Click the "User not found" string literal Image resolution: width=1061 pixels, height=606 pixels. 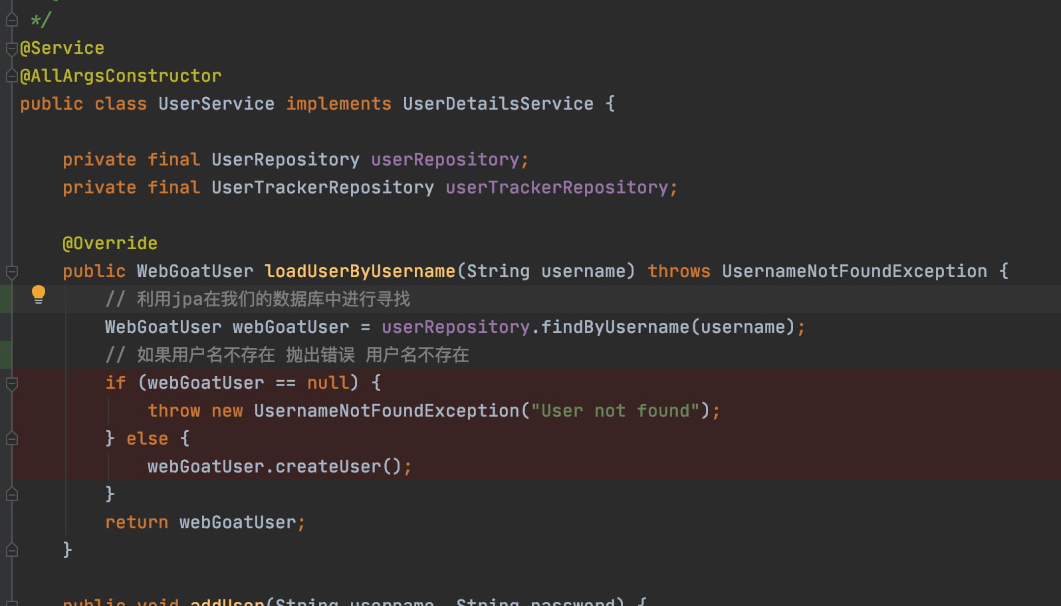tap(615, 411)
